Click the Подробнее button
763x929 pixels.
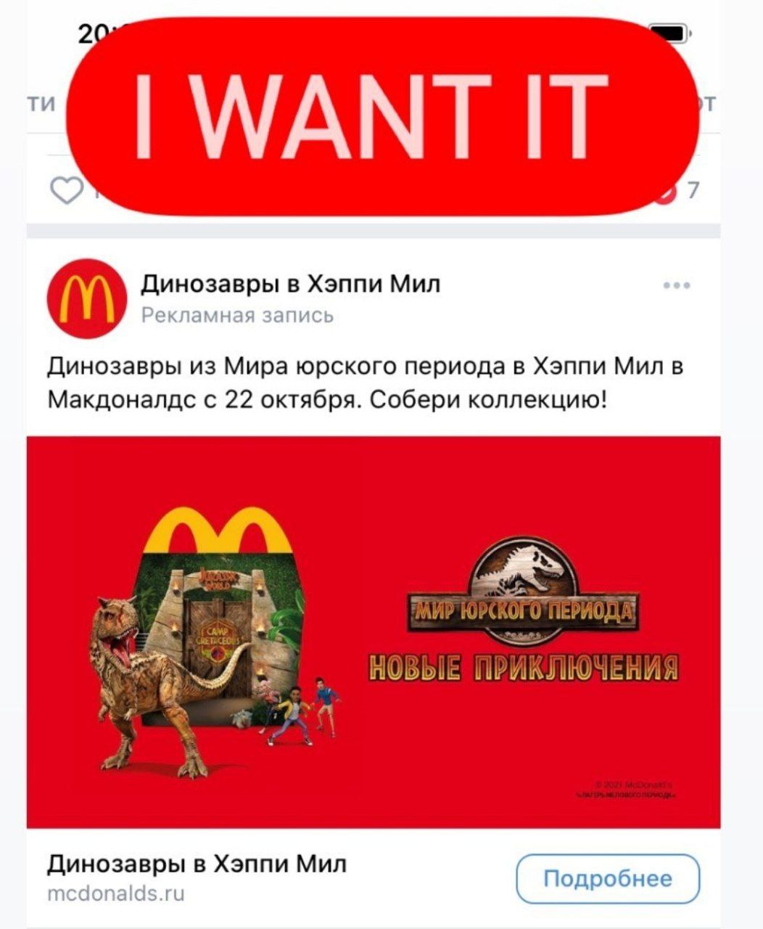[x=608, y=879]
